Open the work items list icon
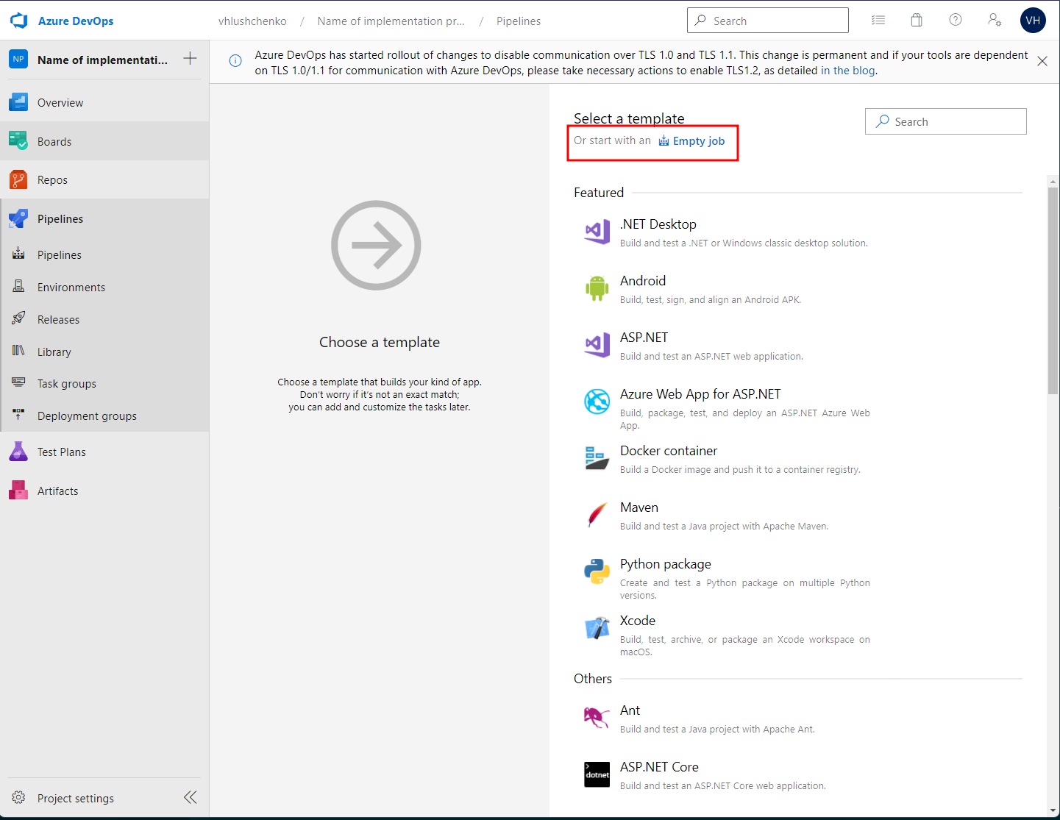Viewport: 1060px width, 820px height. click(x=878, y=21)
